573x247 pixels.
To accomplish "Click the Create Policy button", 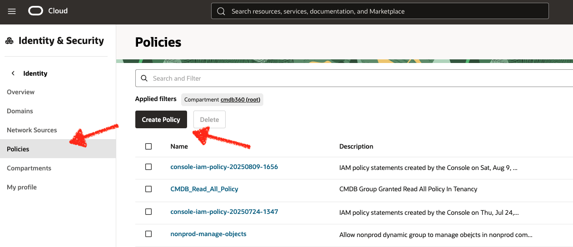I will coord(161,120).
